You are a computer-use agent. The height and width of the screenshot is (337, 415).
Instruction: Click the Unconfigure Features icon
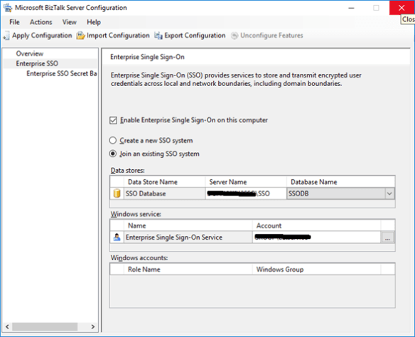pyautogui.click(x=235, y=36)
